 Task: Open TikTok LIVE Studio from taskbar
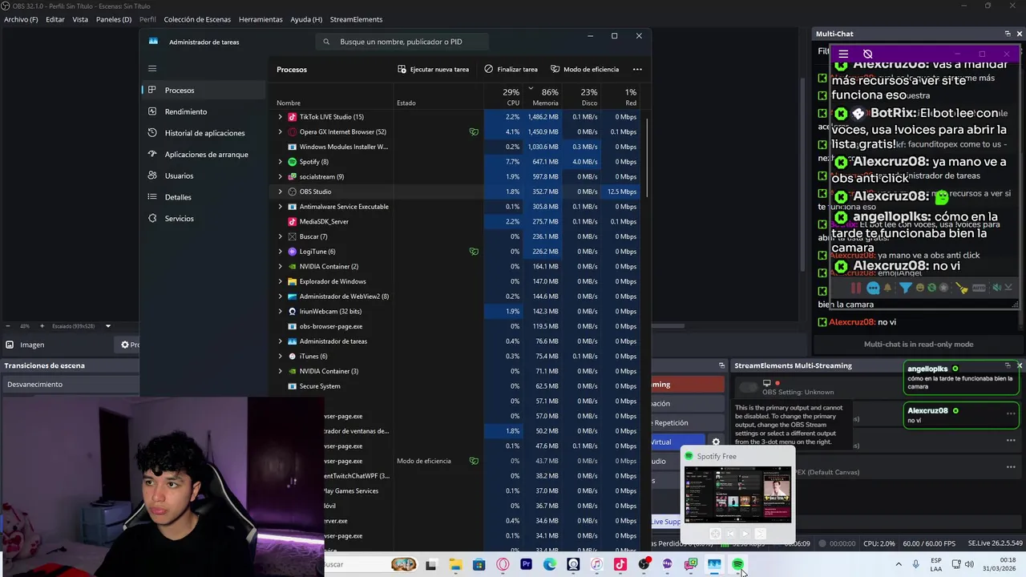tap(620, 565)
